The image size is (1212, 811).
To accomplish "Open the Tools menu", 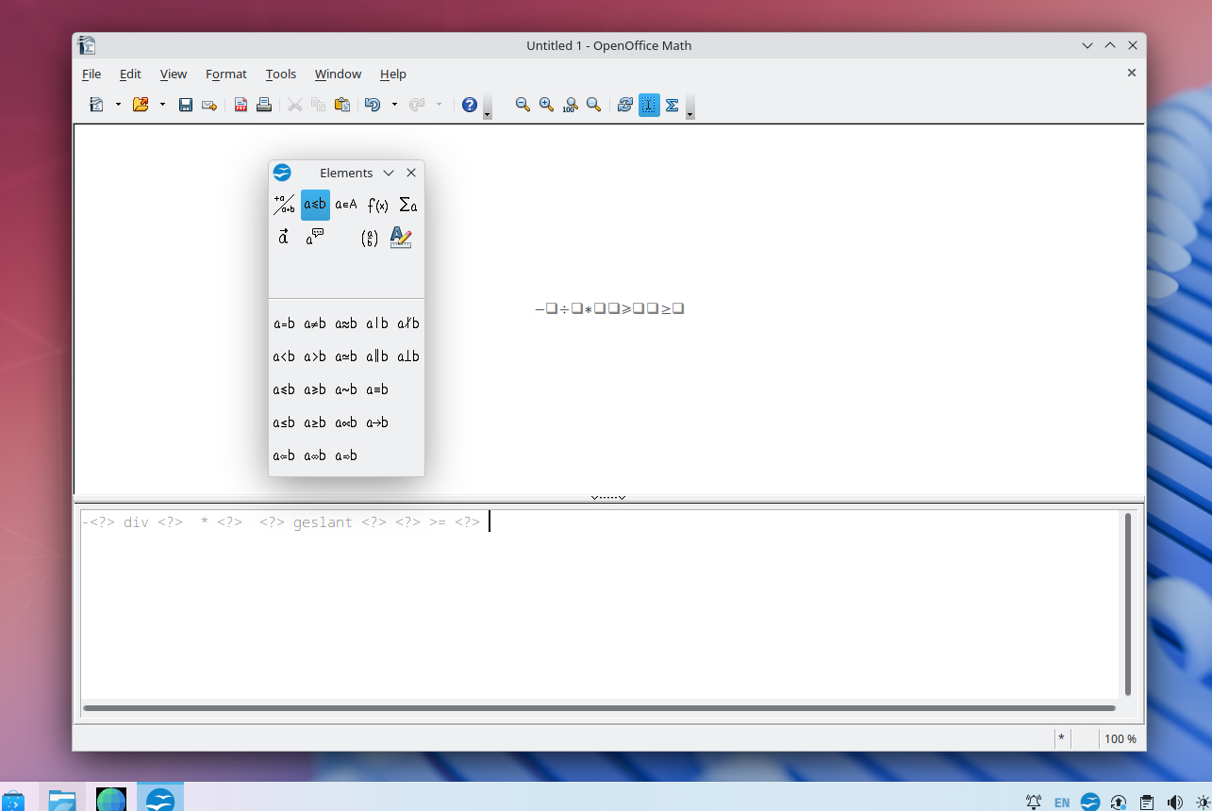I will (280, 74).
